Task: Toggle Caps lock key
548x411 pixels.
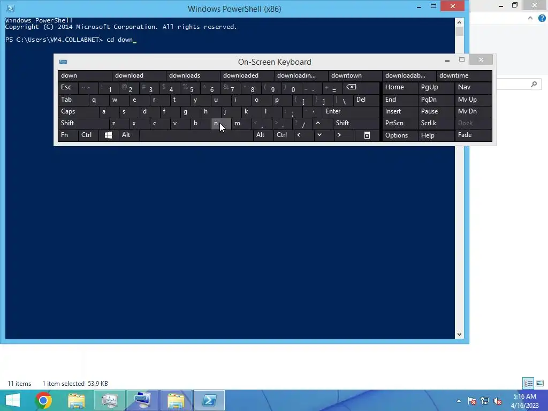Action: click(78, 111)
